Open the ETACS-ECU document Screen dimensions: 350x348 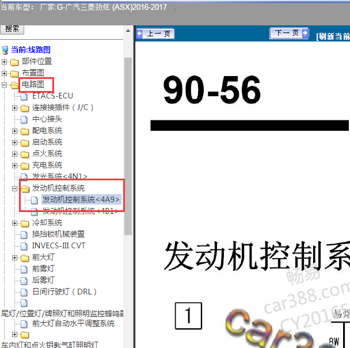pyautogui.click(x=53, y=96)
